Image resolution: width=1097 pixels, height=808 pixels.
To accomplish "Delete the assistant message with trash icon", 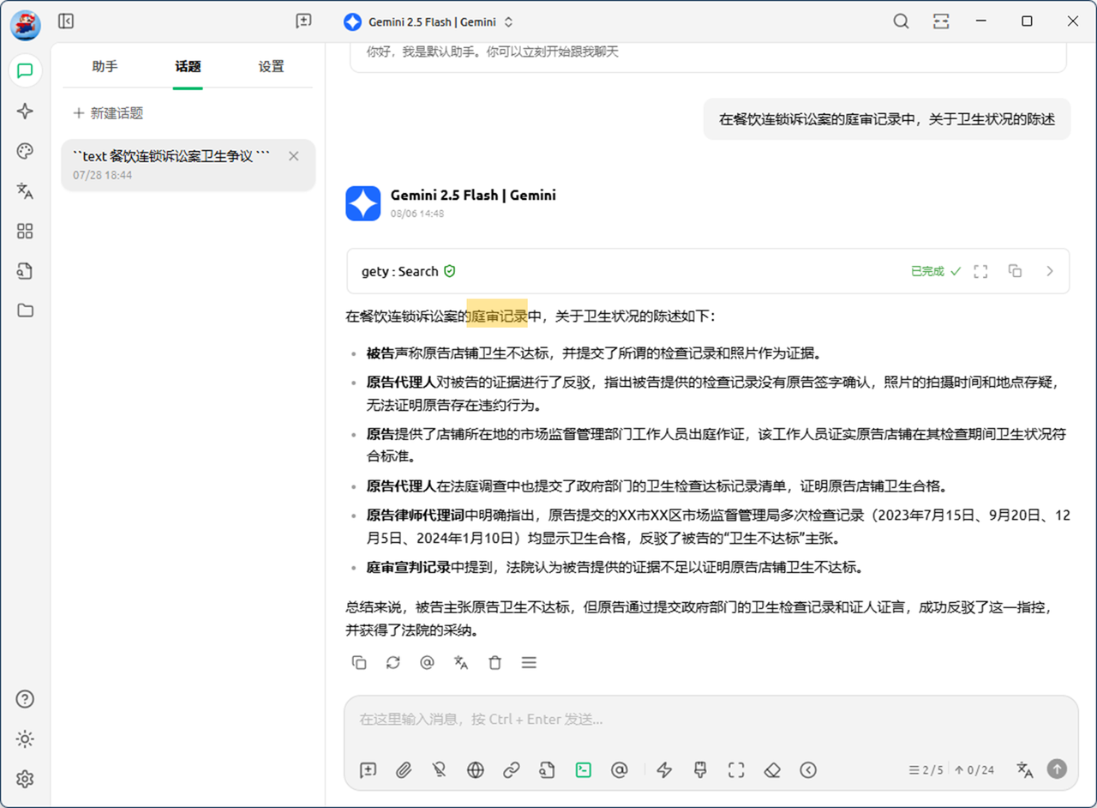I will pos(495,662).
